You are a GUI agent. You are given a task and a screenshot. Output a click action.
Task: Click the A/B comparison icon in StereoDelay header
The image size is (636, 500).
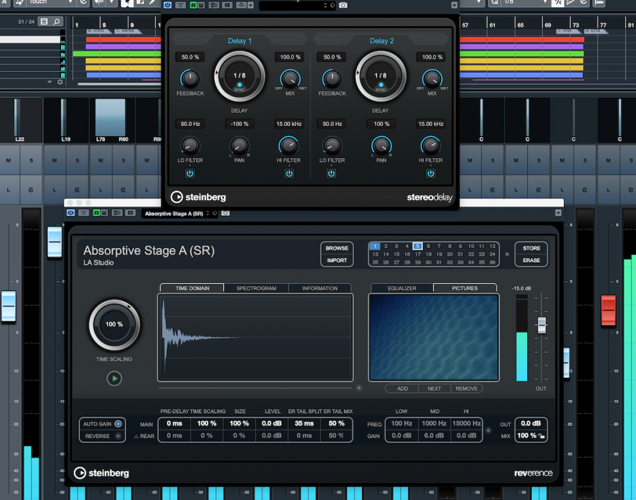click(213, 5)
